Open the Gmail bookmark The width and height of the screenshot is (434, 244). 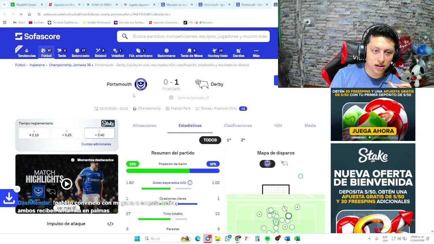19,22
